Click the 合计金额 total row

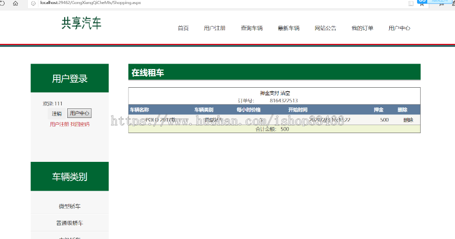click(x=274, y=129)
